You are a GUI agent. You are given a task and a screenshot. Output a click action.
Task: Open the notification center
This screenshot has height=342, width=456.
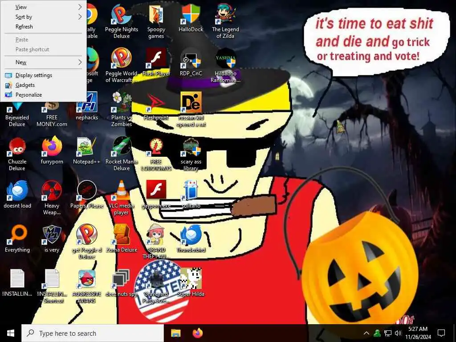(x=441, y=333)
